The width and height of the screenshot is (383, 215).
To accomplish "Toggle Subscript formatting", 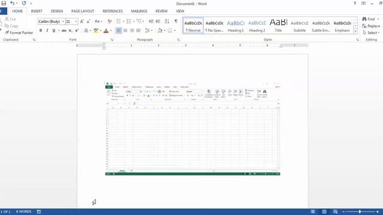I will (x=71, y=30).
